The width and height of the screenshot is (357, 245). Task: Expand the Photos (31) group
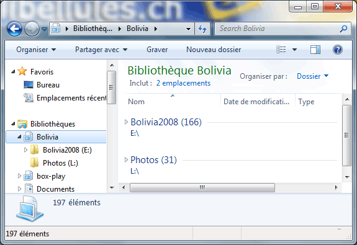(126, 160)
